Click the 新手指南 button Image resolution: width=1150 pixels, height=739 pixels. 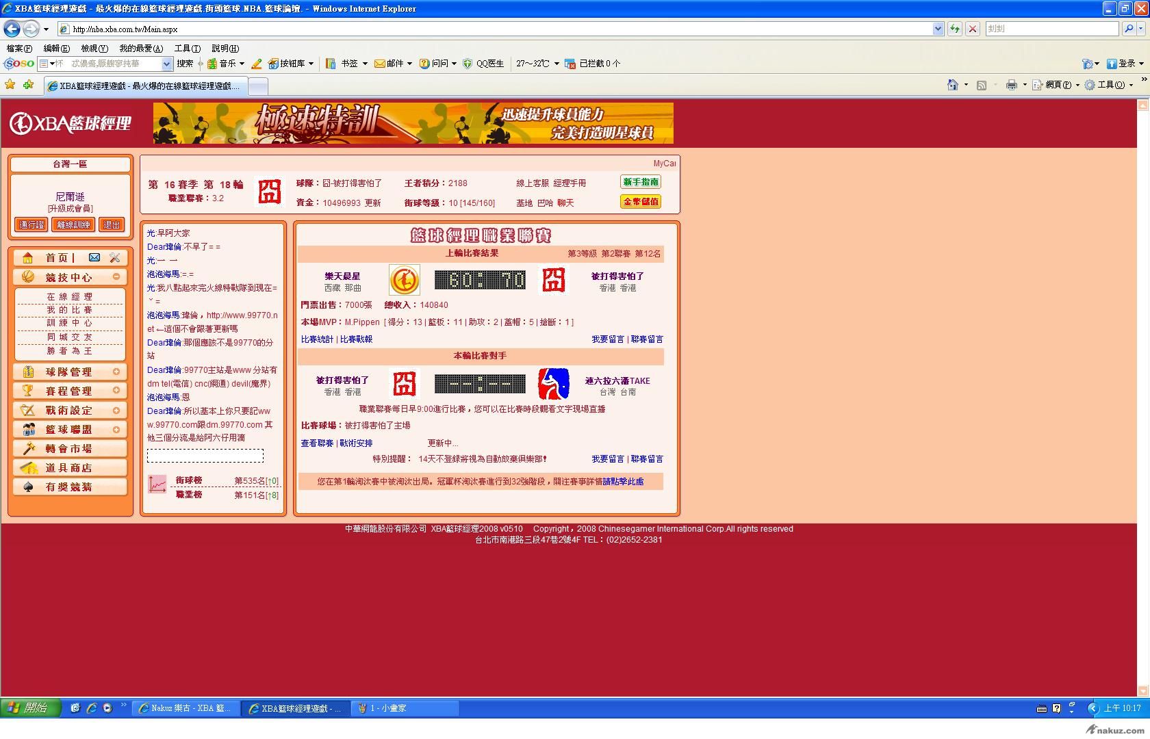tap(641, 182)
